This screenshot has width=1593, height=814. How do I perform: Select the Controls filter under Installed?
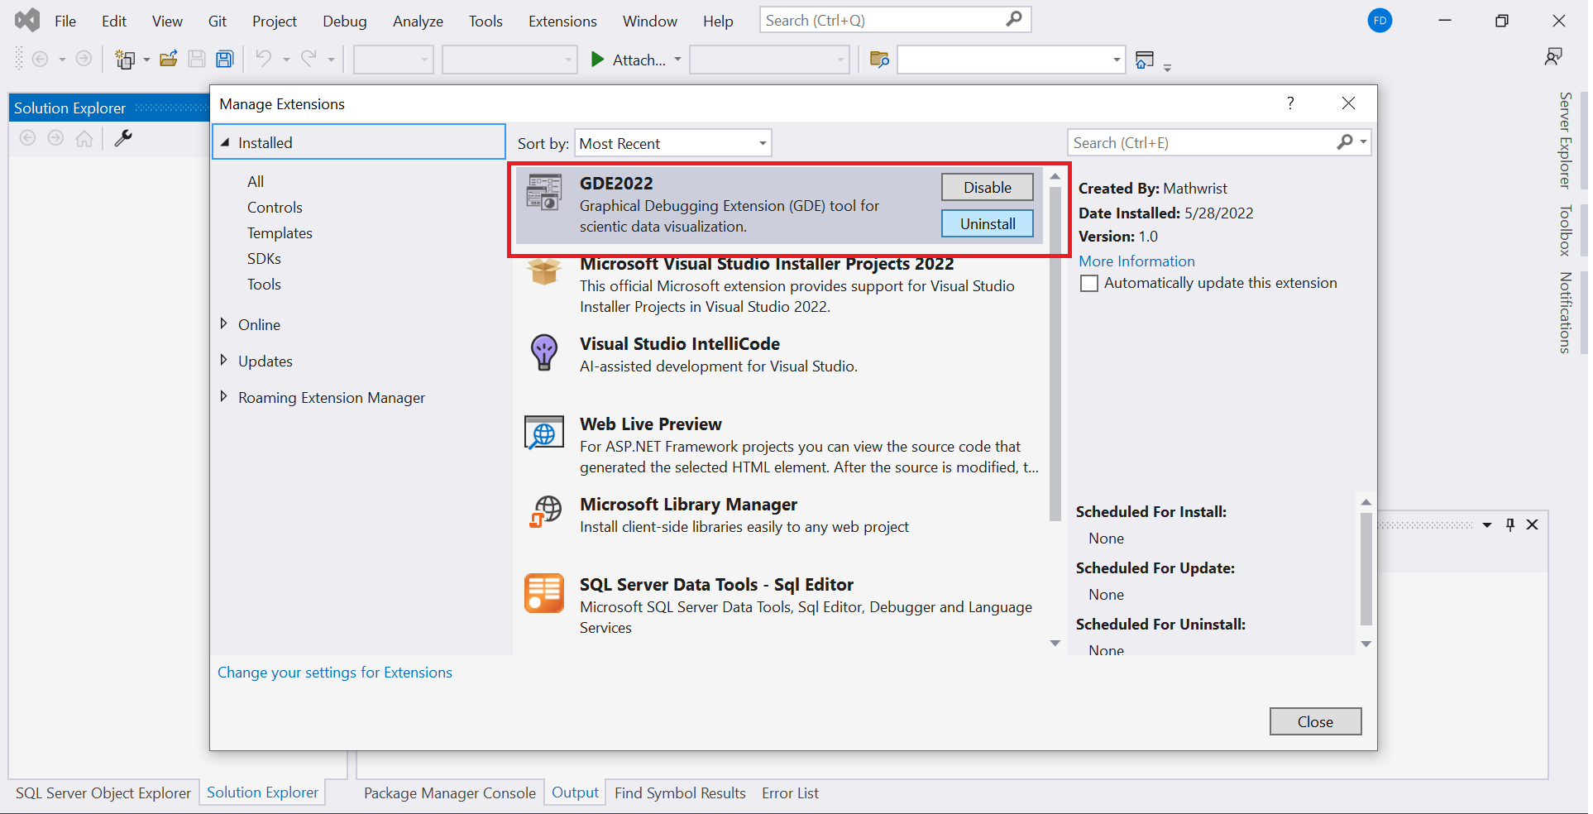point(275,207)
